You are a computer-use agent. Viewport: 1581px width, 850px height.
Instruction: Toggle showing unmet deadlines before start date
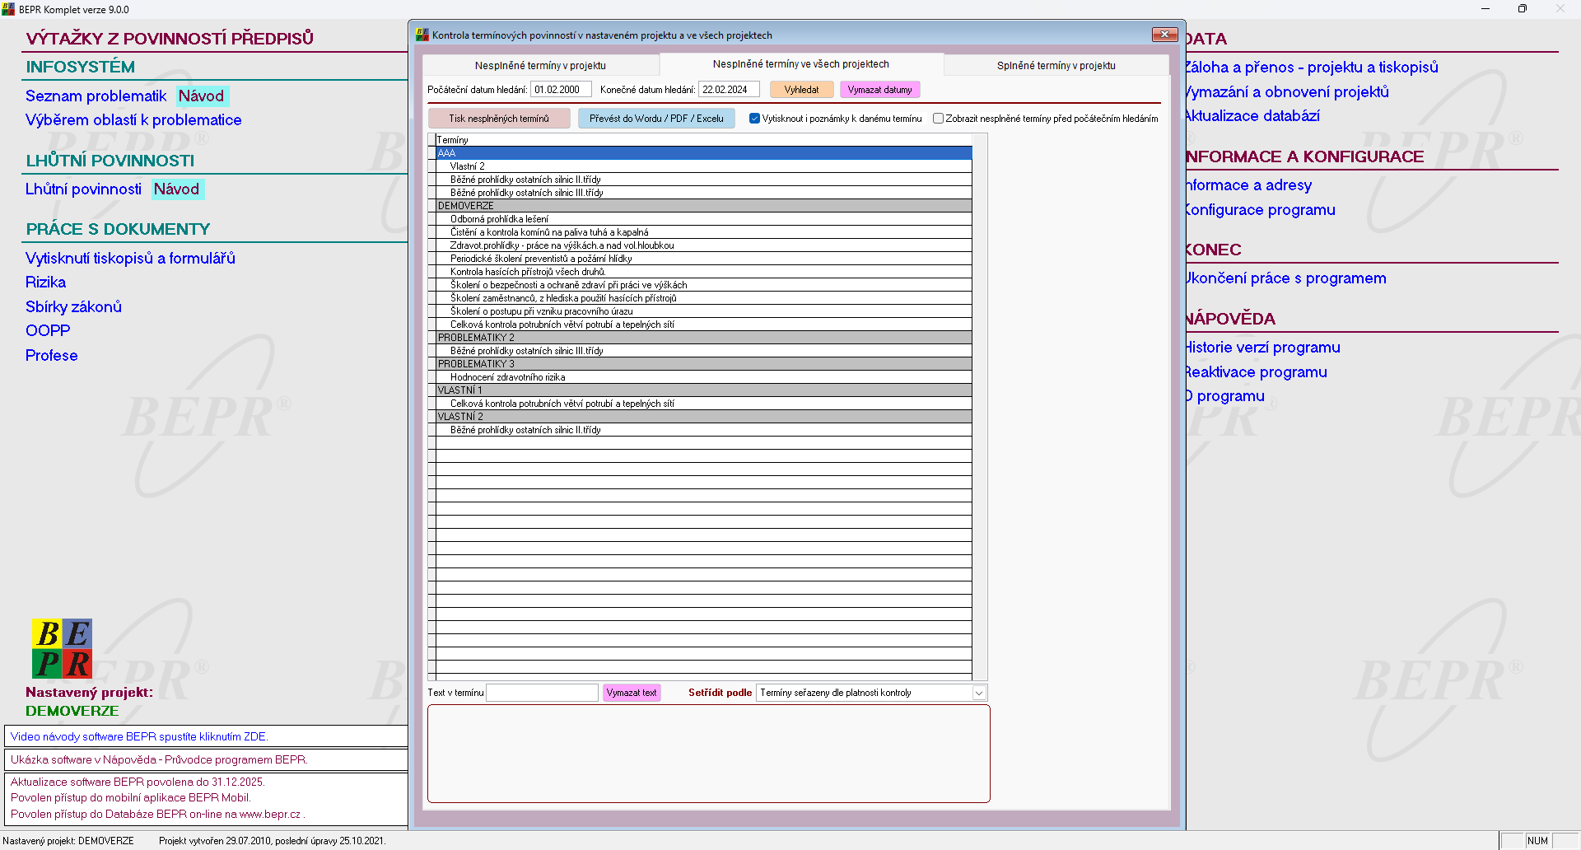[x=938, y=119]
